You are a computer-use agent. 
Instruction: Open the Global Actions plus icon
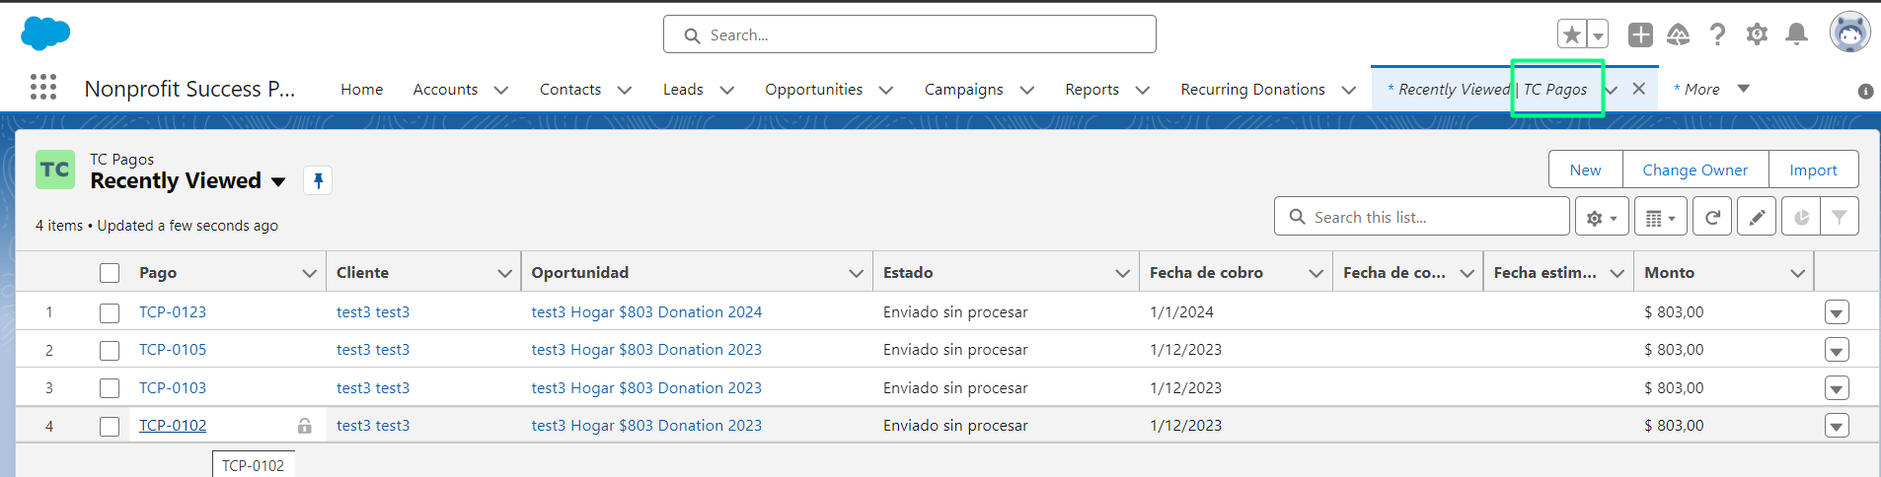(x=1640, y=34)
